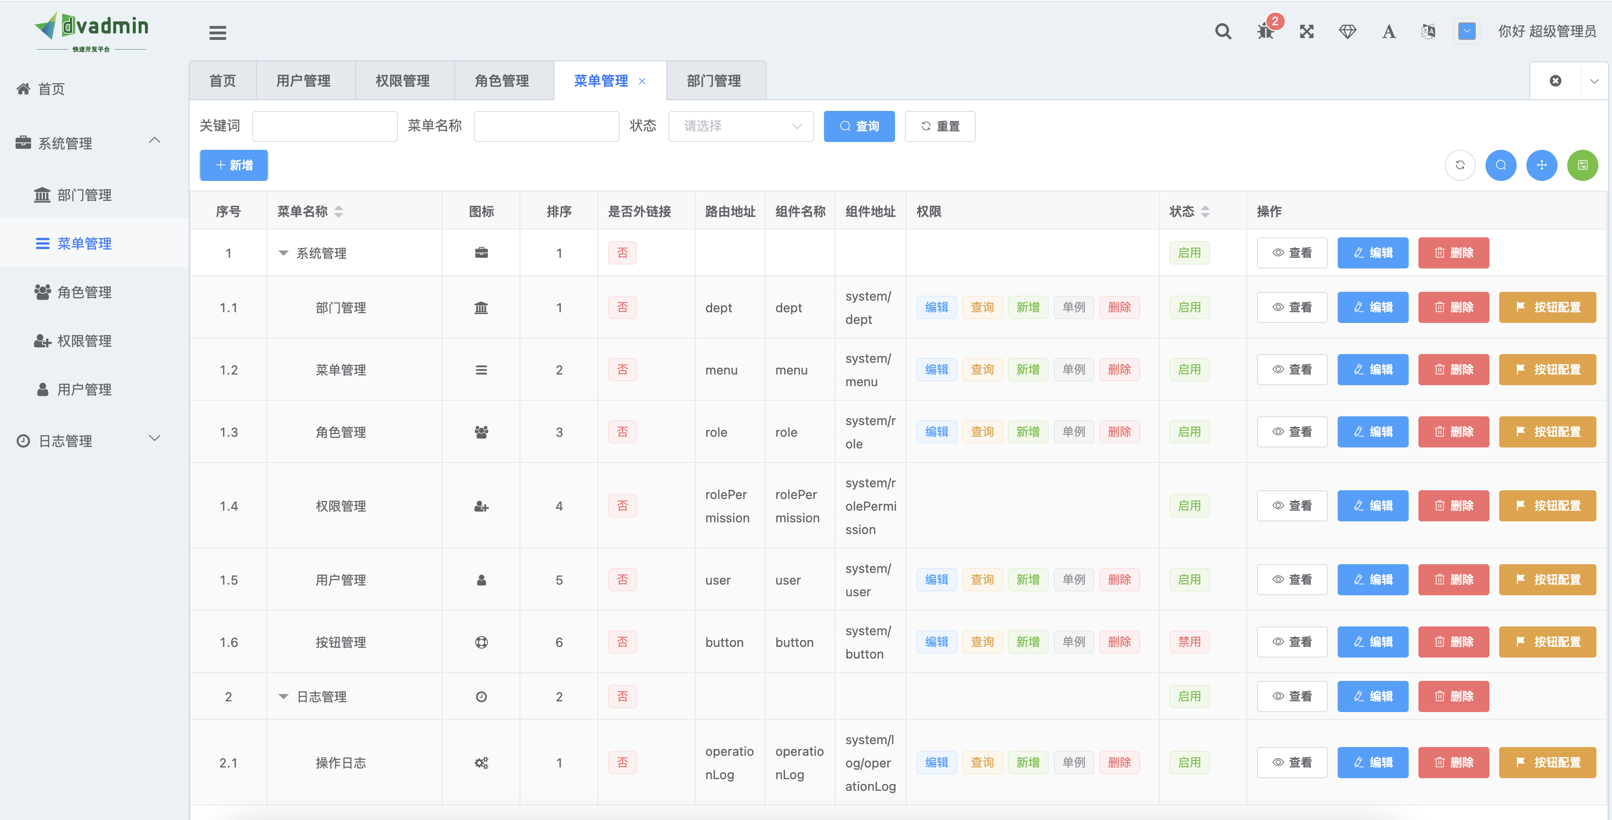Sort by 状态 column arrows
1612x820 pixels.
(x=1205, y=212)
